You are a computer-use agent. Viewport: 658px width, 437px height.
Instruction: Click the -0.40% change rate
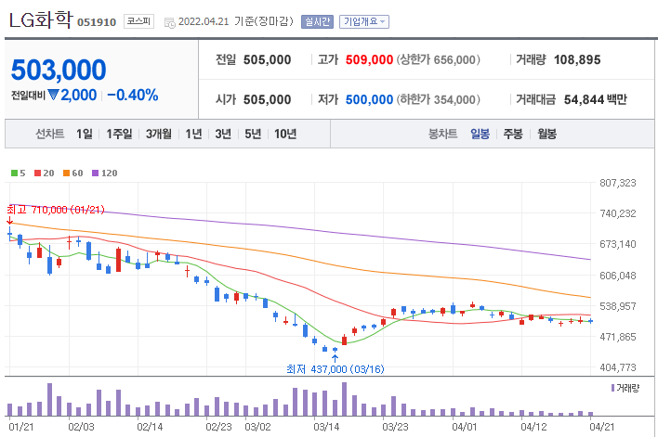[x=133, y=96]
